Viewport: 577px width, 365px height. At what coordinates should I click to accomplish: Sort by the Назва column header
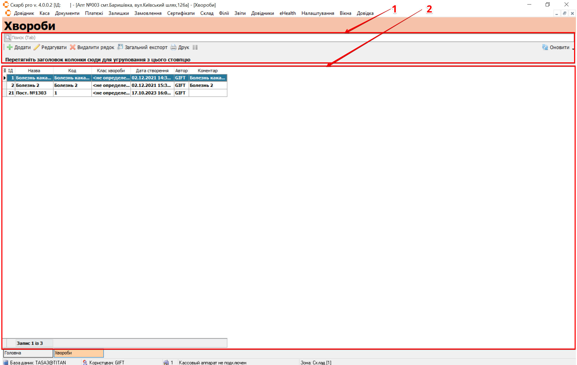pyautogui.click(x=34, y=71)
